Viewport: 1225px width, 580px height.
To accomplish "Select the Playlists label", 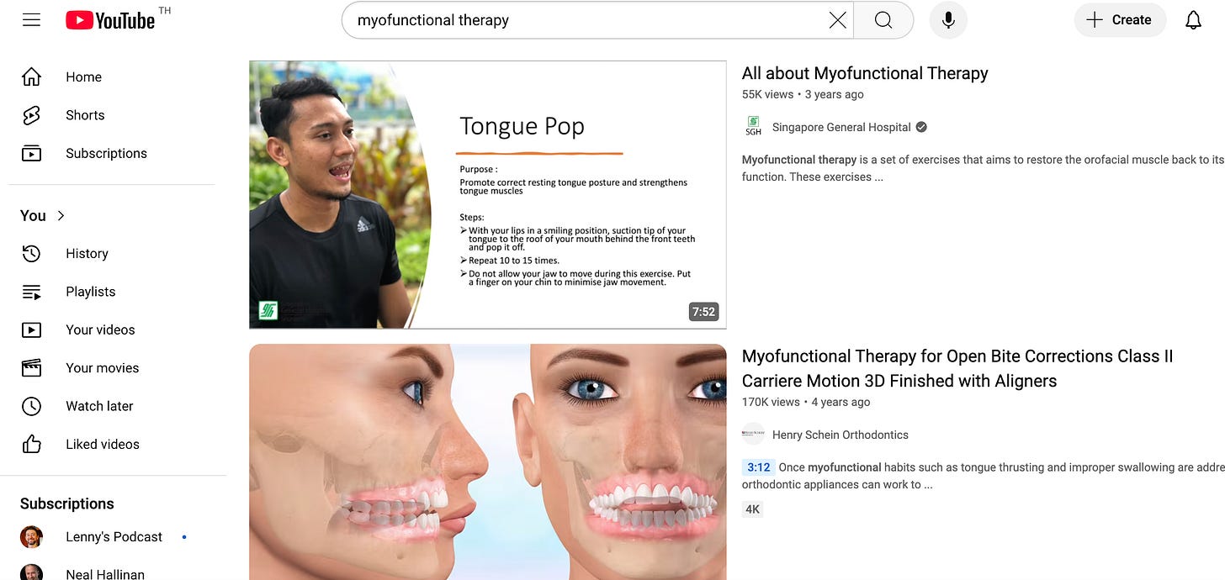I will (90, 292).
